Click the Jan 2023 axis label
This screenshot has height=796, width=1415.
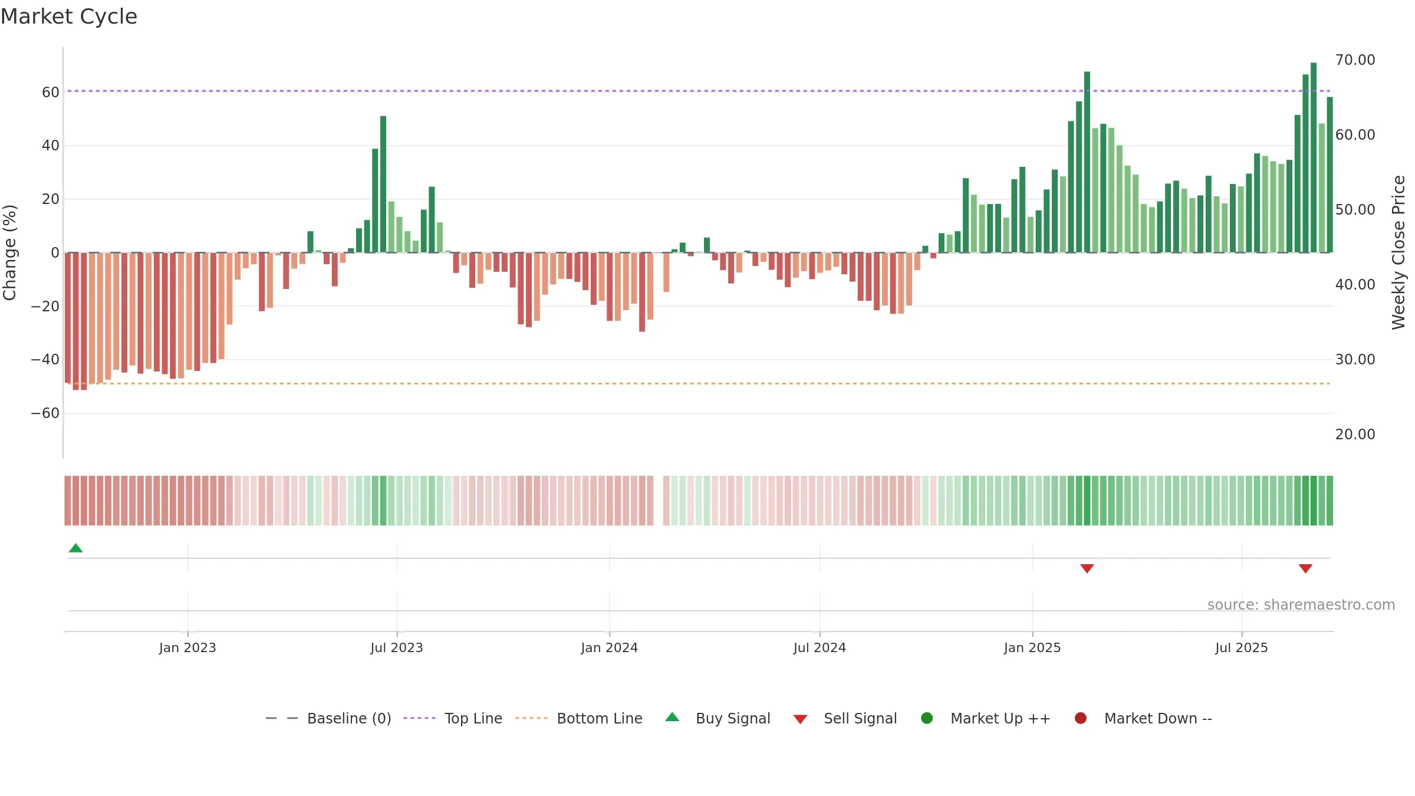pyautogui.click(x=187, y=648)
